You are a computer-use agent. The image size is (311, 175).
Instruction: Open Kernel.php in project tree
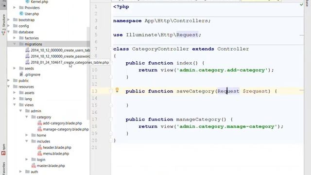point(39,2)
